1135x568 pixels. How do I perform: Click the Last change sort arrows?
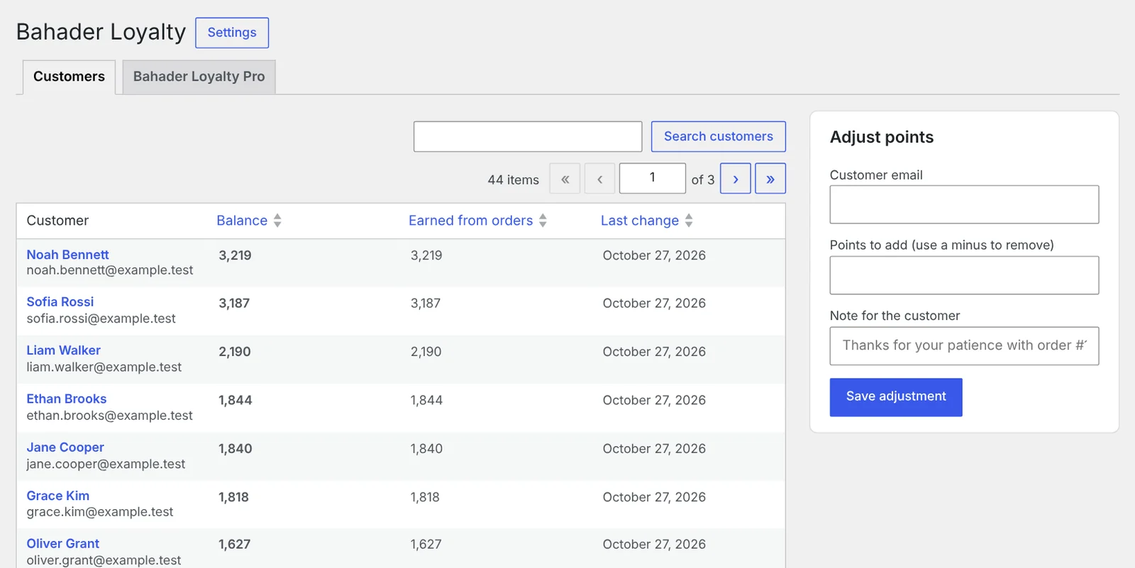[x=689, y=221]
